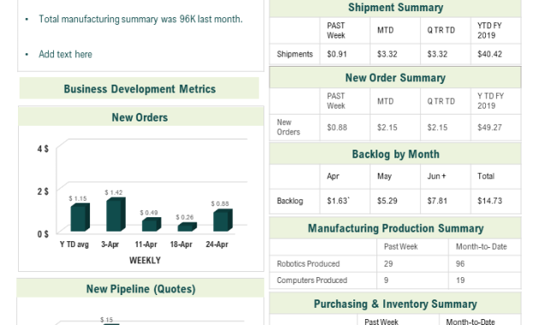Select the New Orders Past Week value $0.88
539x325 pixels.
(337, 127)
